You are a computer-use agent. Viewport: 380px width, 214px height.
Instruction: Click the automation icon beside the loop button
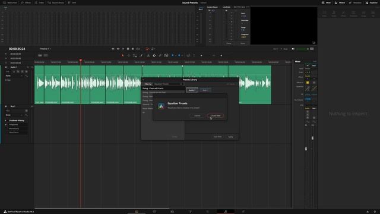pos(147,49)
